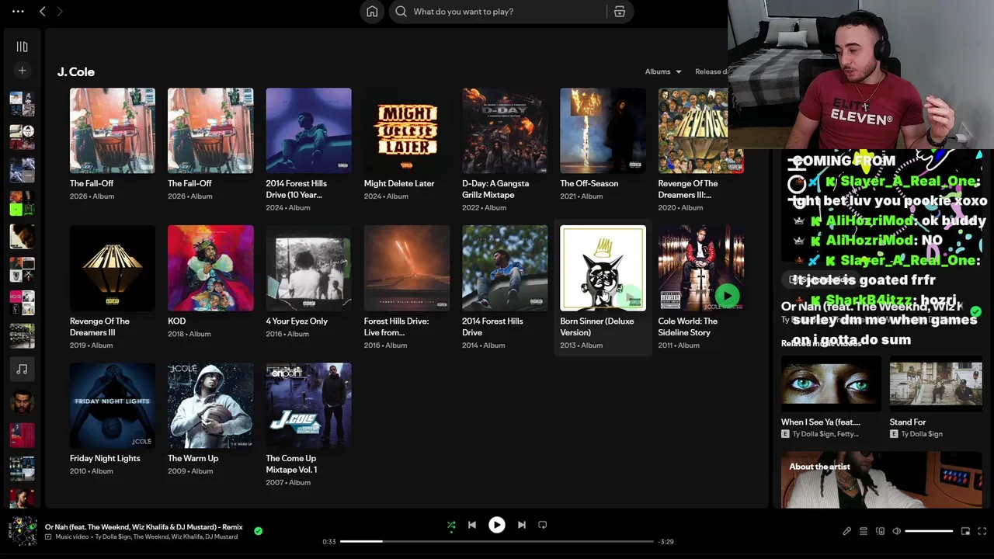This screenshot has width=994, height=559.
Task: Open 2014 Forest Hills Drive (10 Year) cover
Action: click(x=308, y=130)
